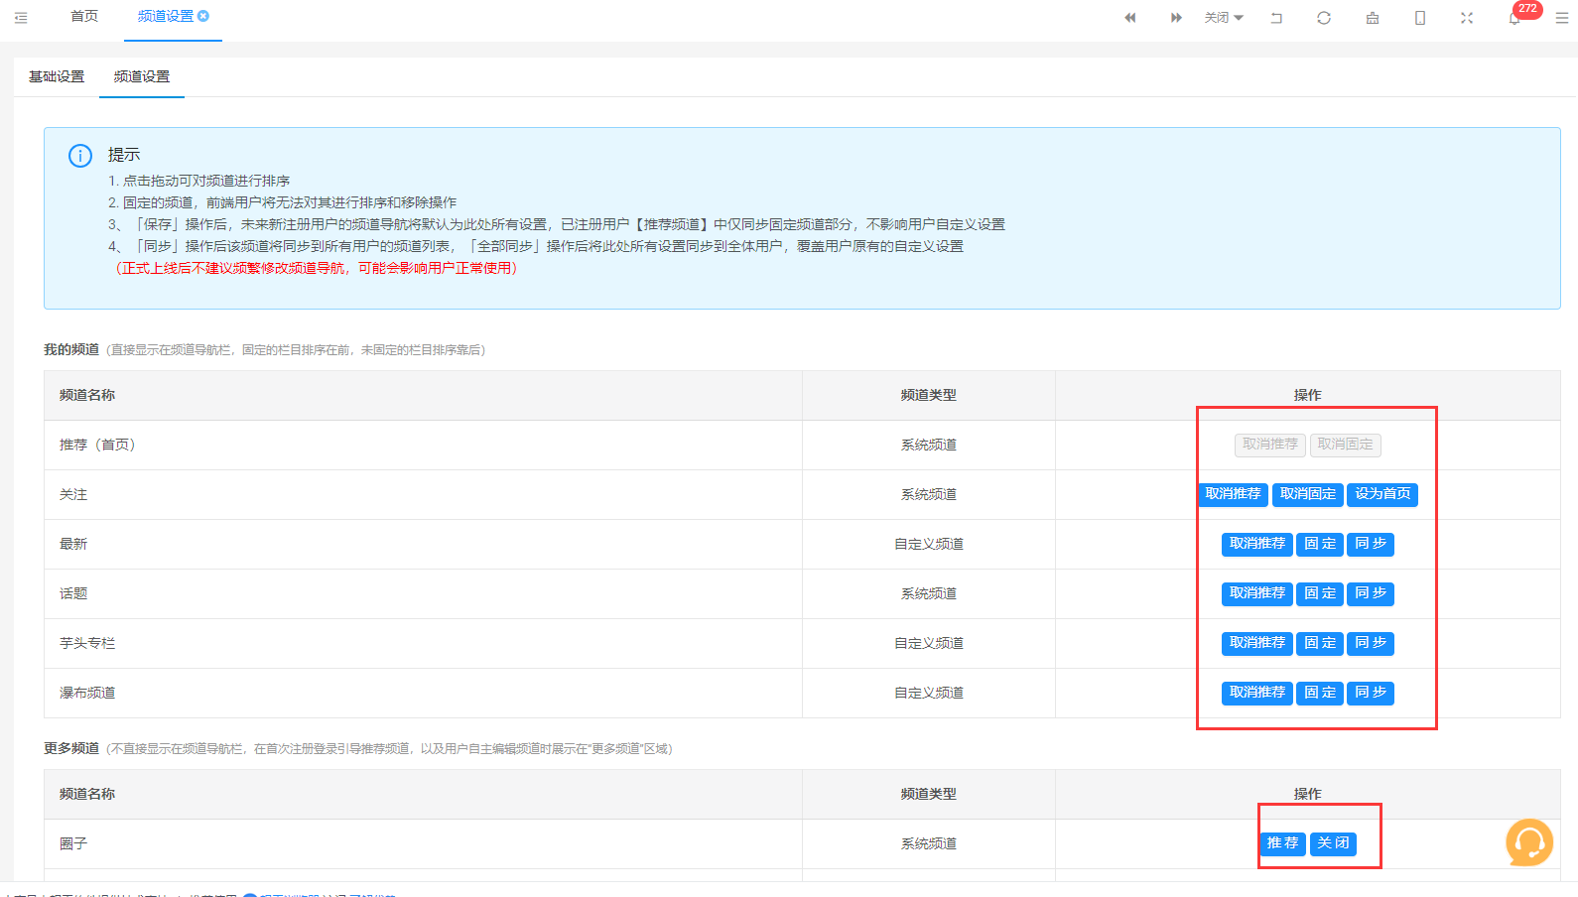Click 同步 for the 瀑布频道 channel
This screenshot has height=897, width=1578.
pos(1371,693)
